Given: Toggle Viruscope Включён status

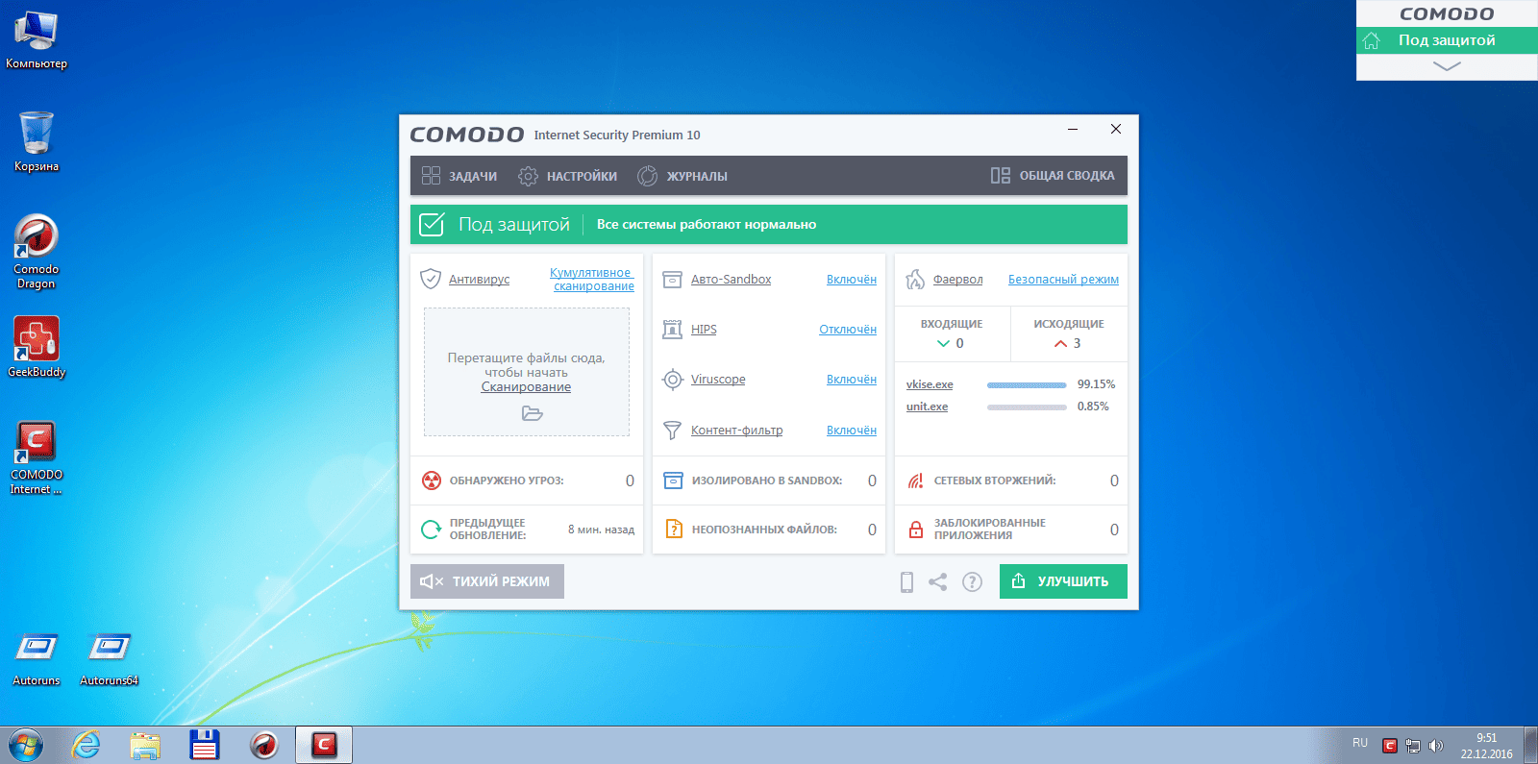Looking at the screenshot, I should 852,380.
